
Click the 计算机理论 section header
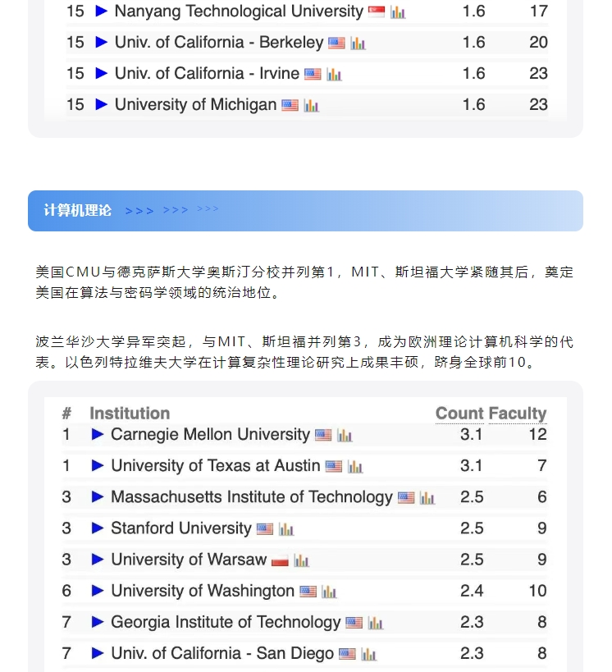pyautogui.click(x=78, y=211)
